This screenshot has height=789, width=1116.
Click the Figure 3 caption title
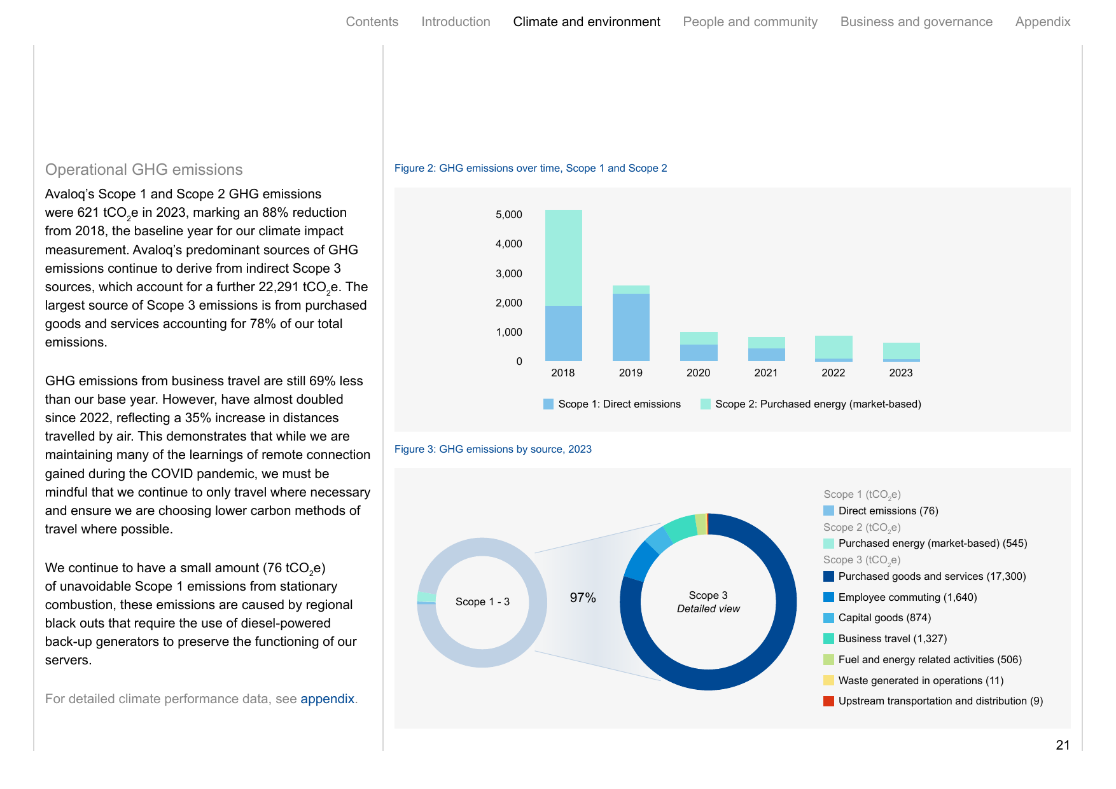pos(493,449)
